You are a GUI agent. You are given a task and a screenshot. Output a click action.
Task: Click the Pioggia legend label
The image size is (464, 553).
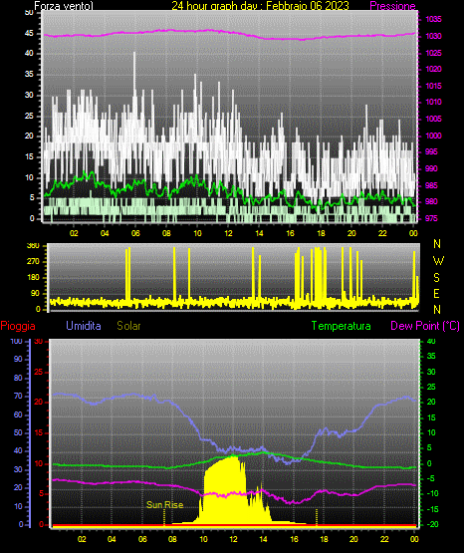[18, 326]
